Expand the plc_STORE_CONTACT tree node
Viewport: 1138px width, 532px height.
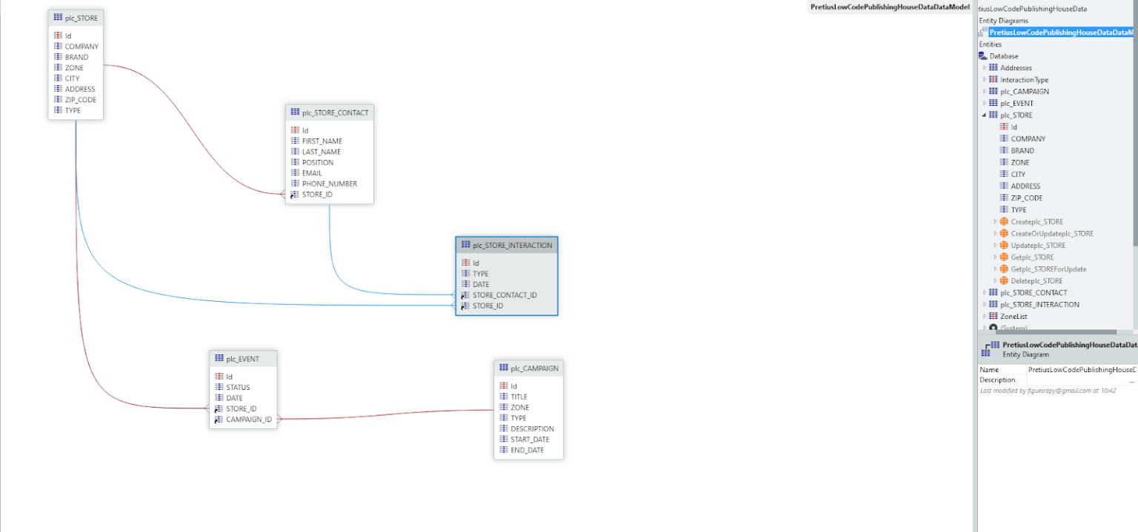tap(984, 292)
